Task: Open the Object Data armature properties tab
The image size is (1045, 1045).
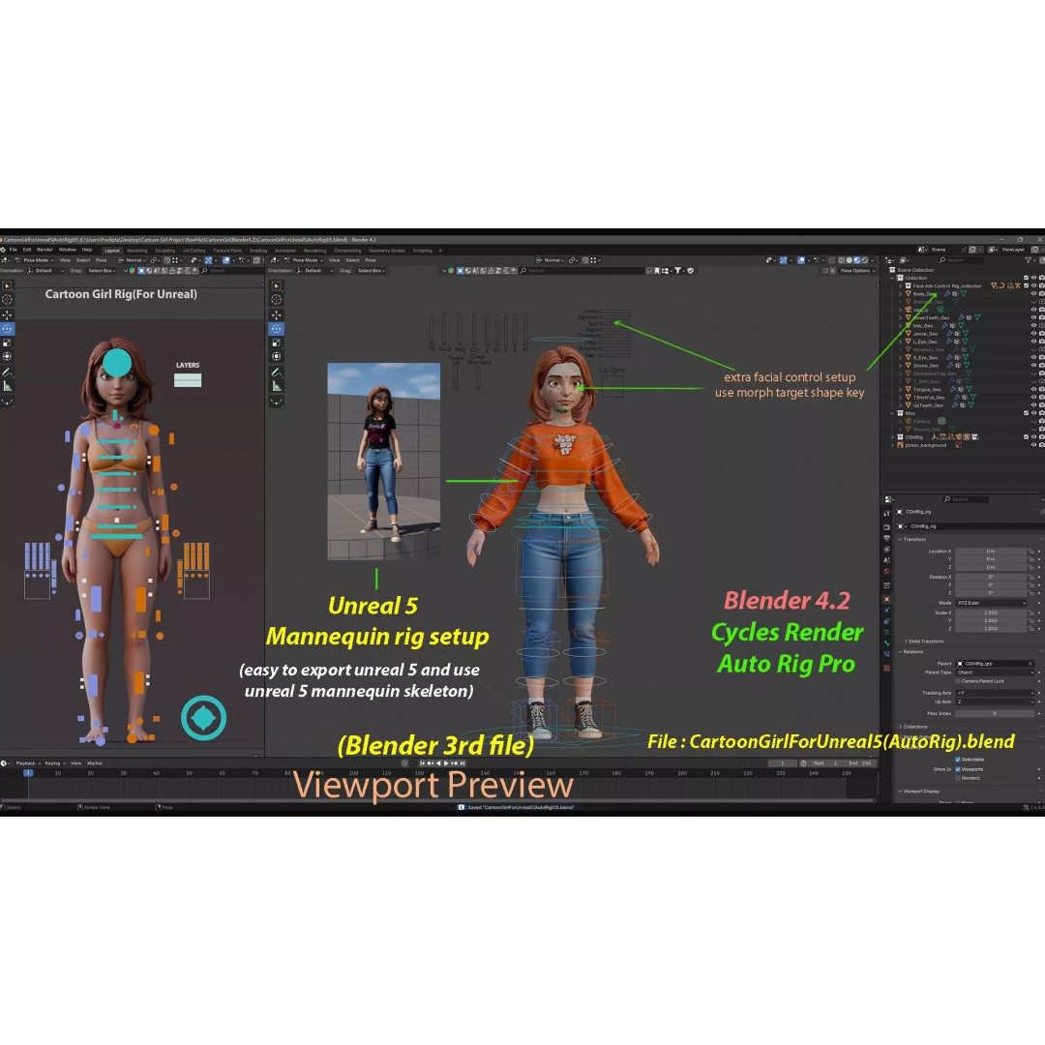Action: [x=886, y=632]
